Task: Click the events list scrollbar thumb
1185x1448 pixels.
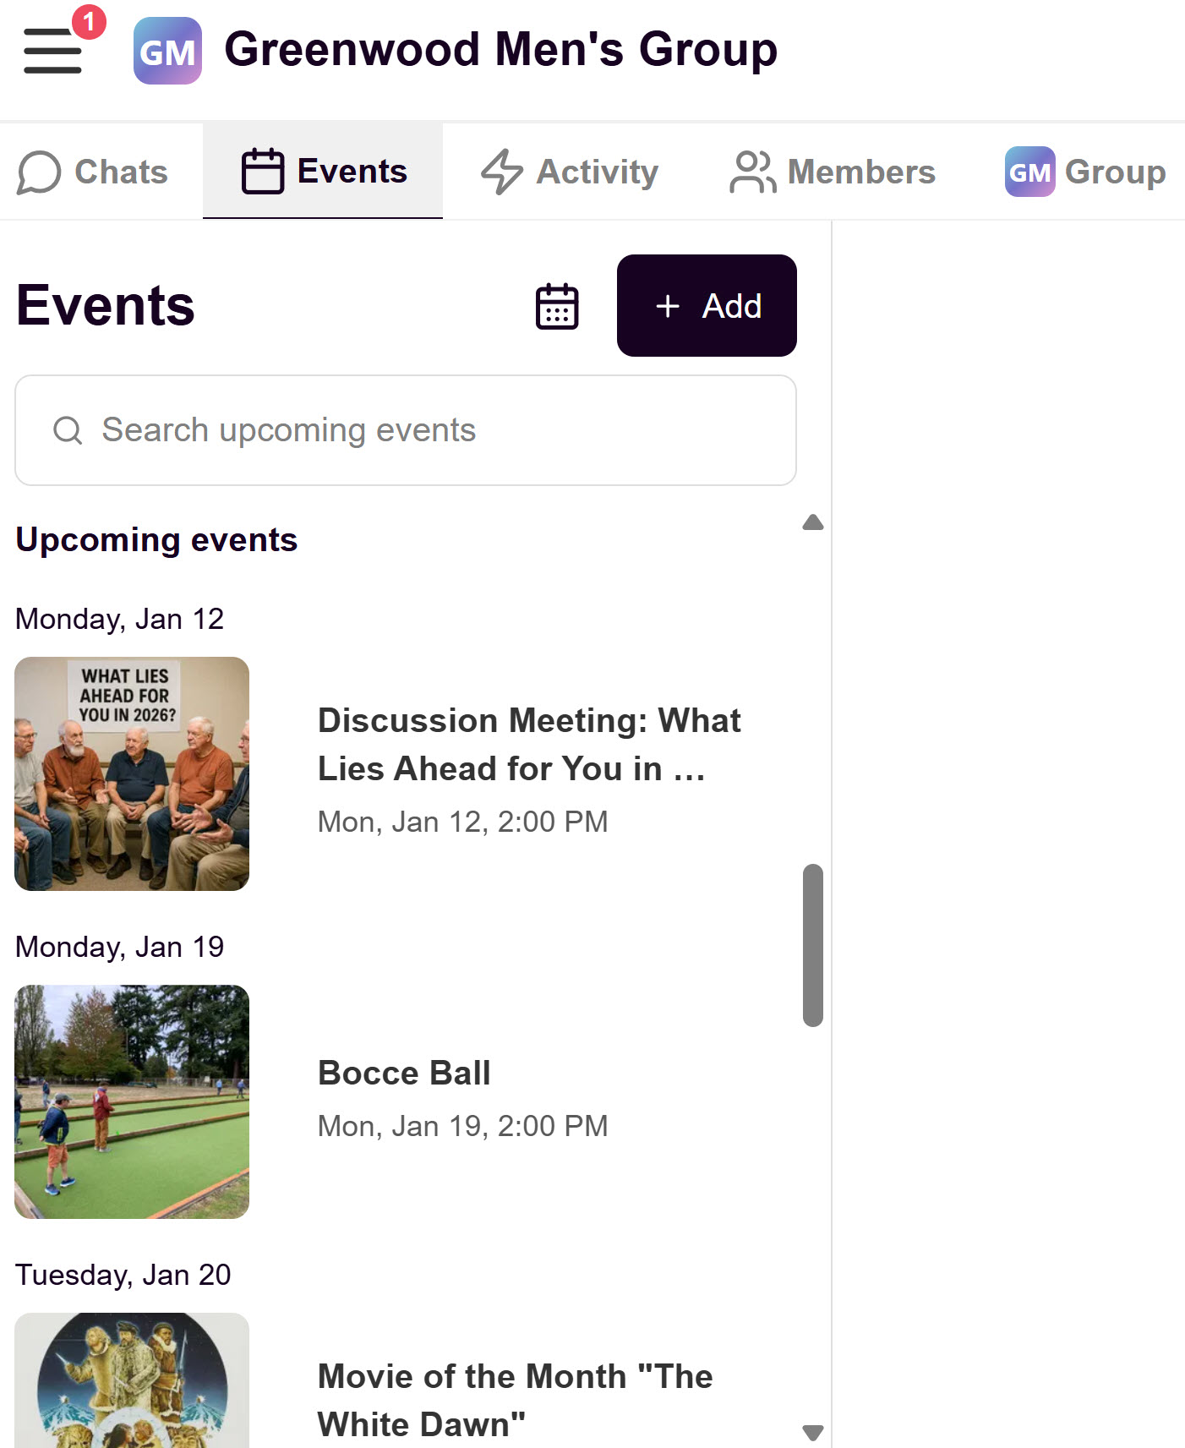Action: pos(813,944)
